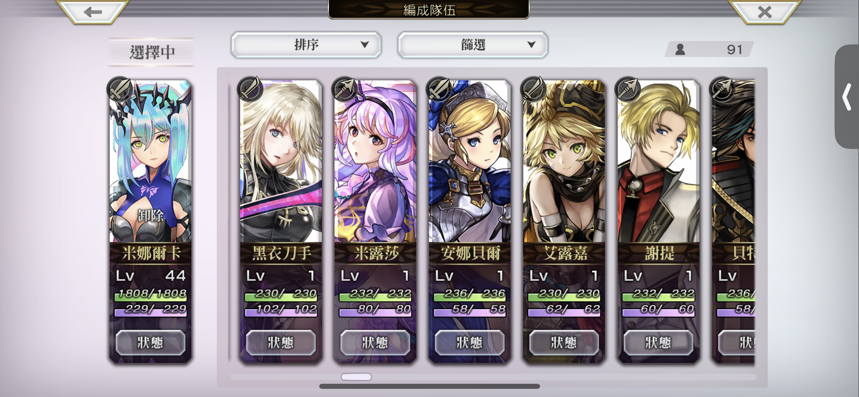Click the spear class icon on 米露莎 card

coord(344,89)
